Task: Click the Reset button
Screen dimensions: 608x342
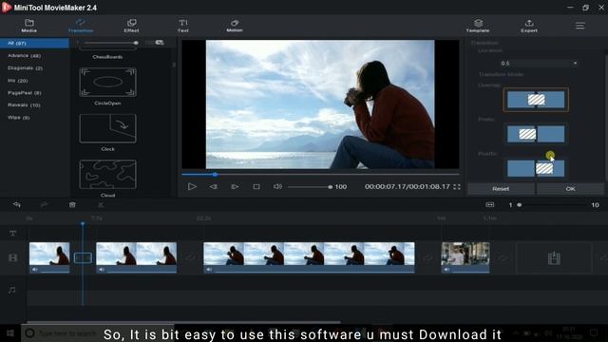Action: click(x=501, y=189)
